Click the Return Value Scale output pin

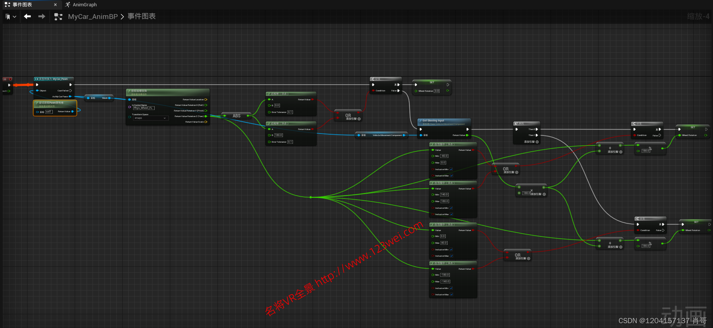pos(206,122)
